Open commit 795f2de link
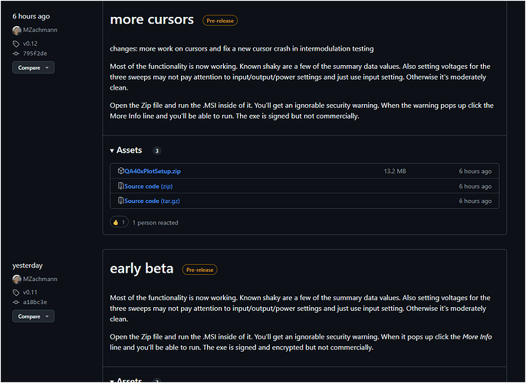 (x=35, y=54)
